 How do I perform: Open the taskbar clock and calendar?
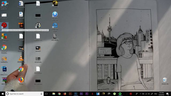pos(161,94)
